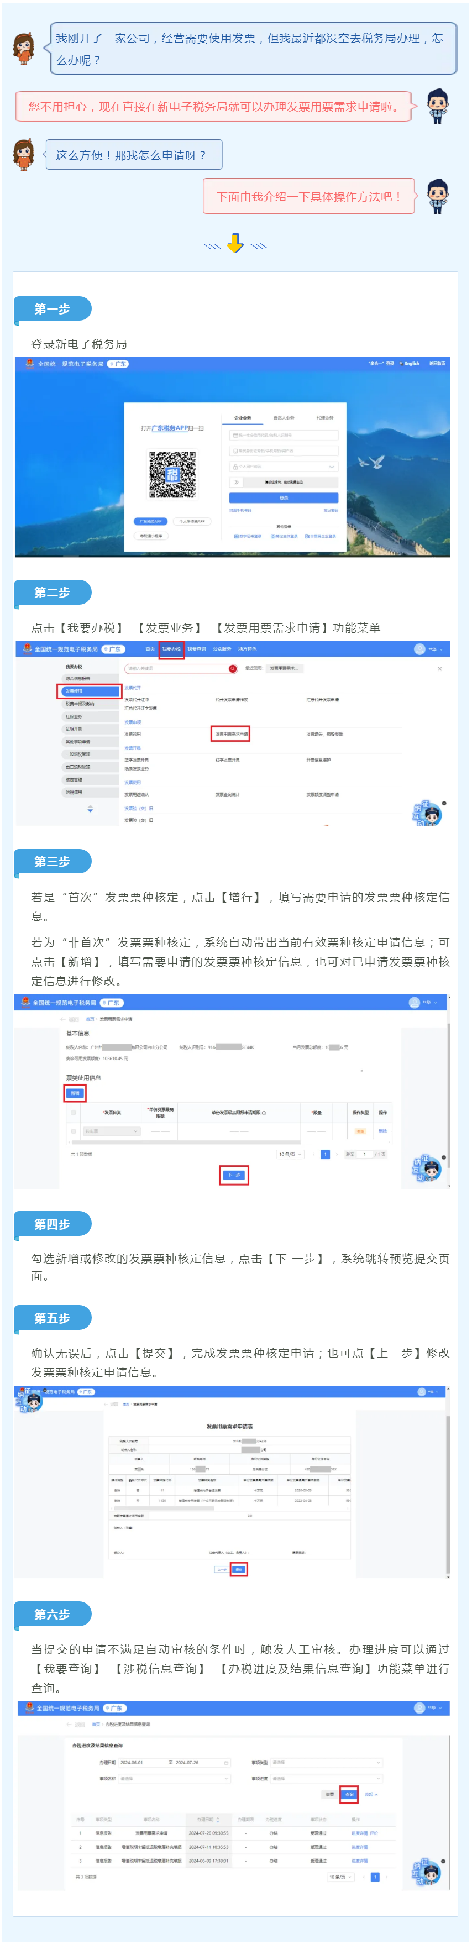Click the 下一步 button in step three

[234, 1175]
